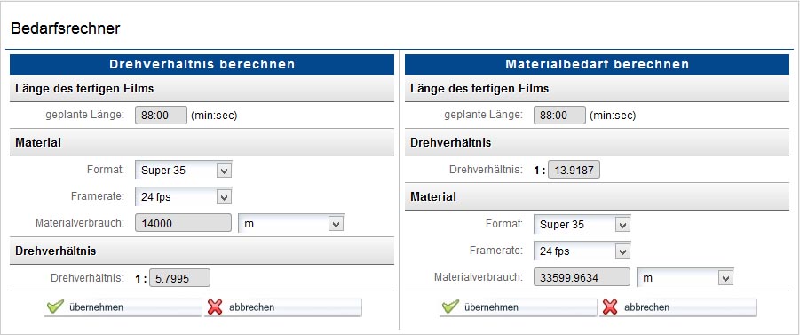This screenshot has width=800, height=335.
Task: Click übernehmen button in right panel
Action: coord(518,307)
